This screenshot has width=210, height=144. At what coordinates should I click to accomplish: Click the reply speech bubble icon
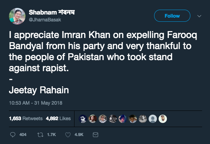[13, 134]
